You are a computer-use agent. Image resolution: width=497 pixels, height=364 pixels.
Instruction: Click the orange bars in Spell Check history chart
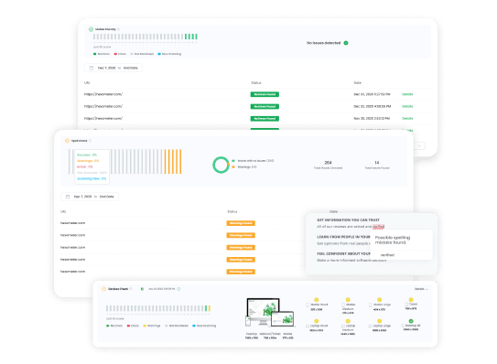coord(173,162)
